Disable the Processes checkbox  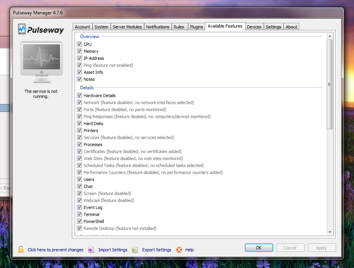79,144
